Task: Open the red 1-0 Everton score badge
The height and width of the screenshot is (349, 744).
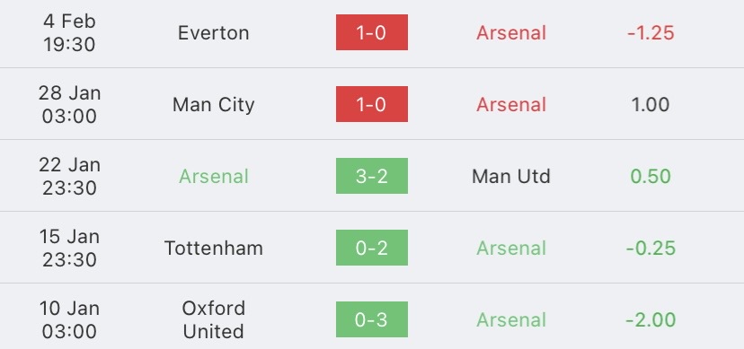Action: tap(371, 32)
